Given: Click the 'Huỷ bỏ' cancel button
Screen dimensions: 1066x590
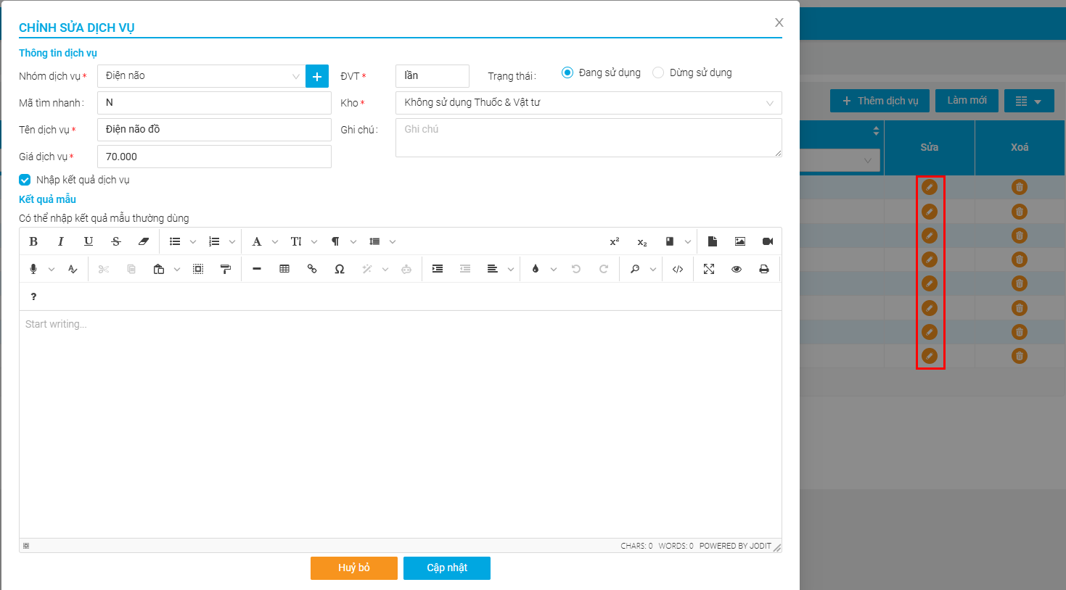Looking at the screenshot, I should coord(354,568).
